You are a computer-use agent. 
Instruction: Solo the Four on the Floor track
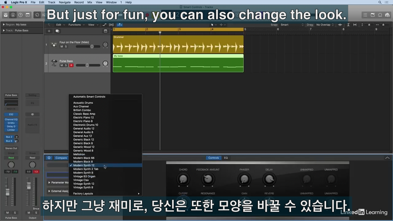pos(66,47)
